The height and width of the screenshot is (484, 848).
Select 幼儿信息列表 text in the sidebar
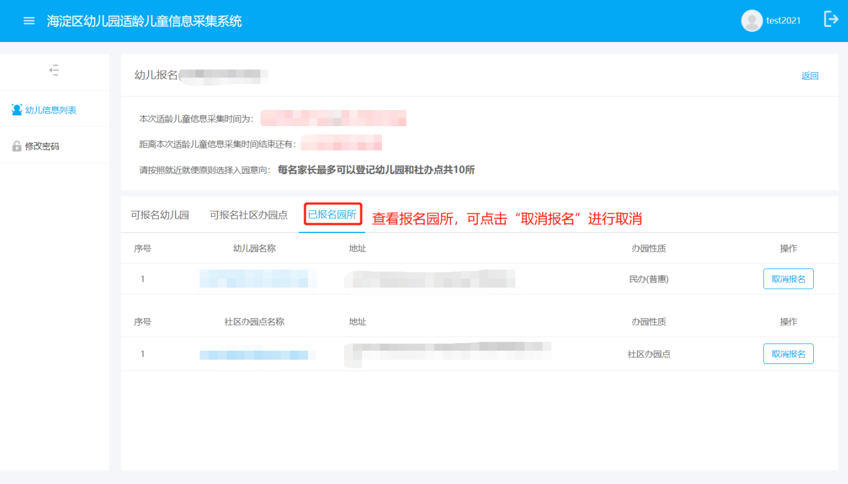click(51, 110)
